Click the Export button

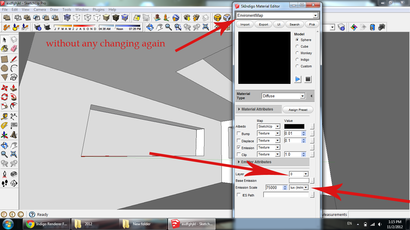264,25
